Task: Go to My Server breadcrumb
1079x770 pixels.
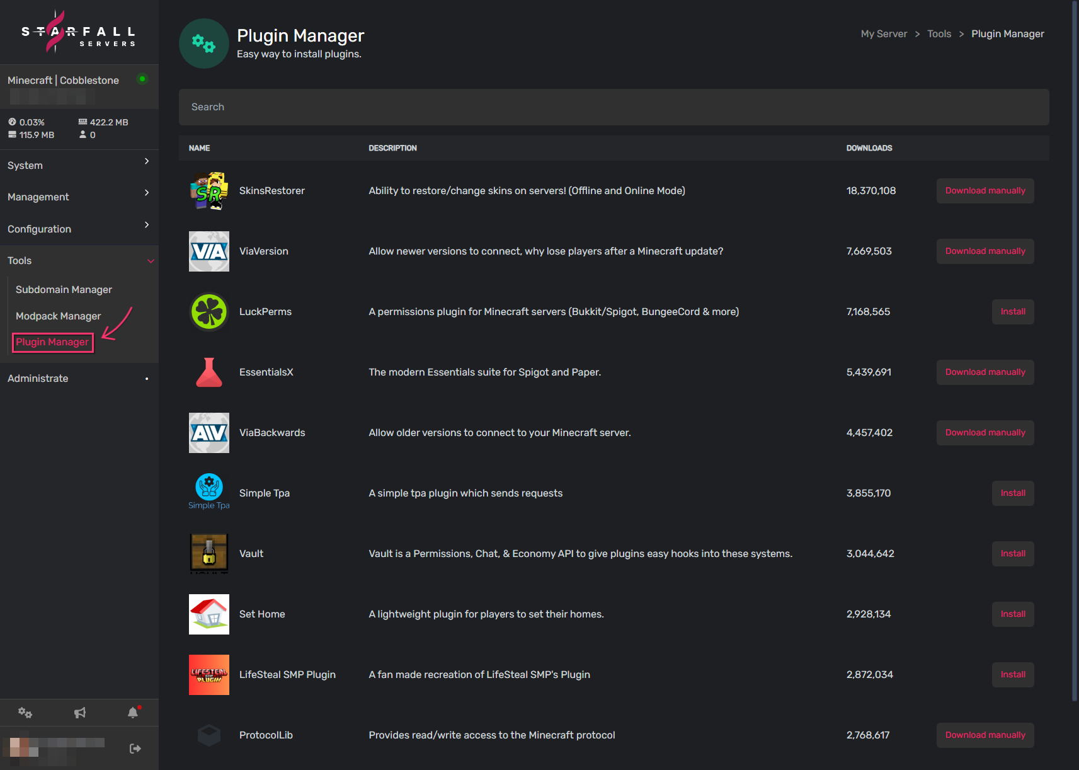Action: point(884,34)
